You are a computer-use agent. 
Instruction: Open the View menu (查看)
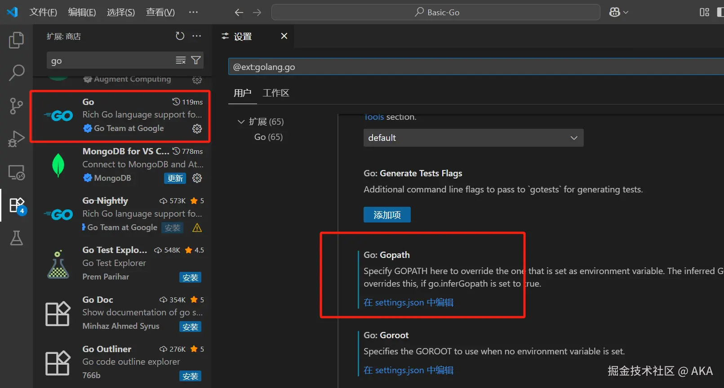point(160,12)
